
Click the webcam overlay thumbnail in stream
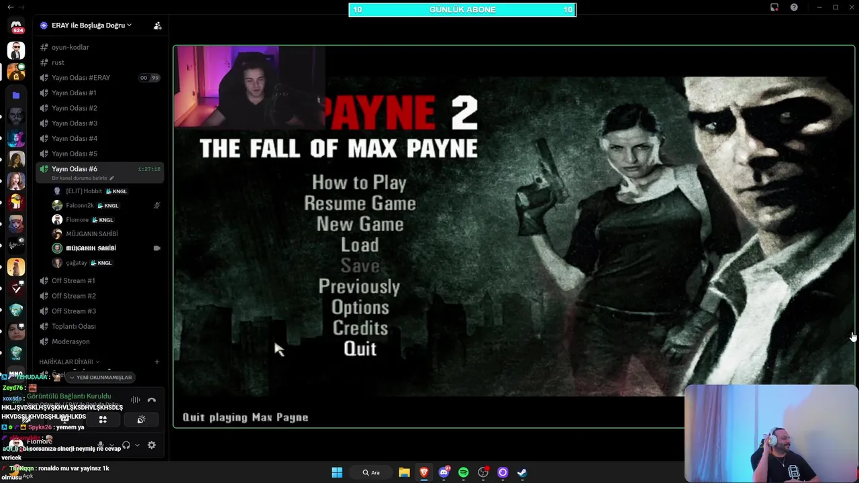[x=250, y=87]
